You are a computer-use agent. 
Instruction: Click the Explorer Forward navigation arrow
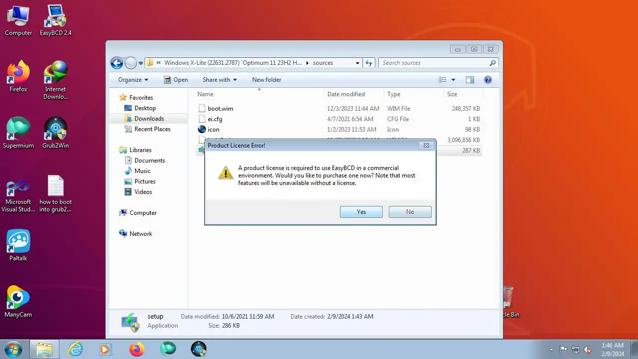131,63
